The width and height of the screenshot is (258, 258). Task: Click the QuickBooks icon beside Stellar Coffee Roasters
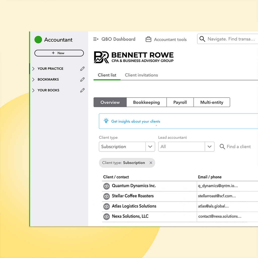point(107,196)
